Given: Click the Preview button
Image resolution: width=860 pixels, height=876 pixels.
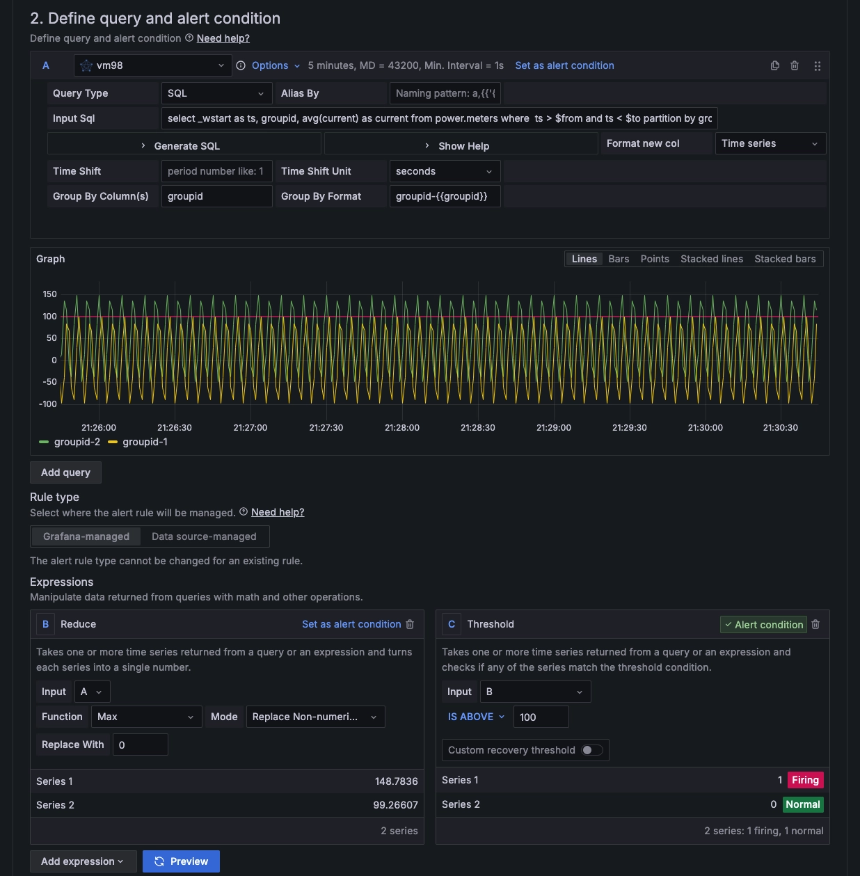Looking at the screenshot, I should (x=181, y=861).
